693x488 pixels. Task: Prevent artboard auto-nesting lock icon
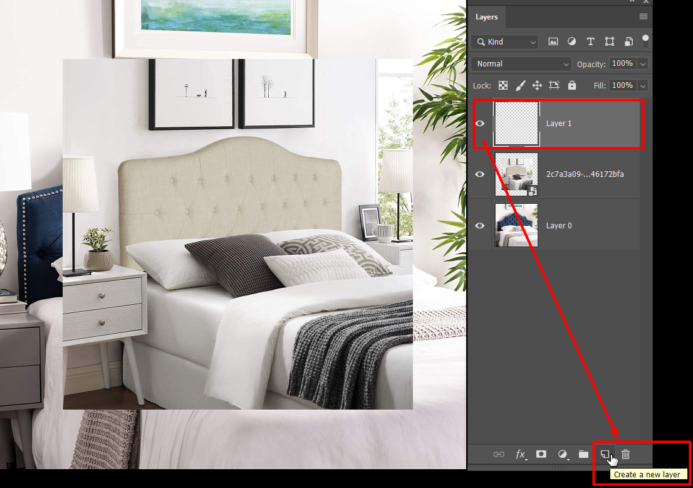[x=554, y=85]
